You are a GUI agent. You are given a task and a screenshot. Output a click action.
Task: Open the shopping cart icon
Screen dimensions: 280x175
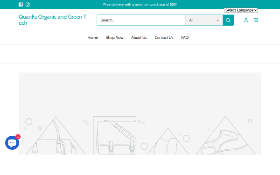coord(256,20)
